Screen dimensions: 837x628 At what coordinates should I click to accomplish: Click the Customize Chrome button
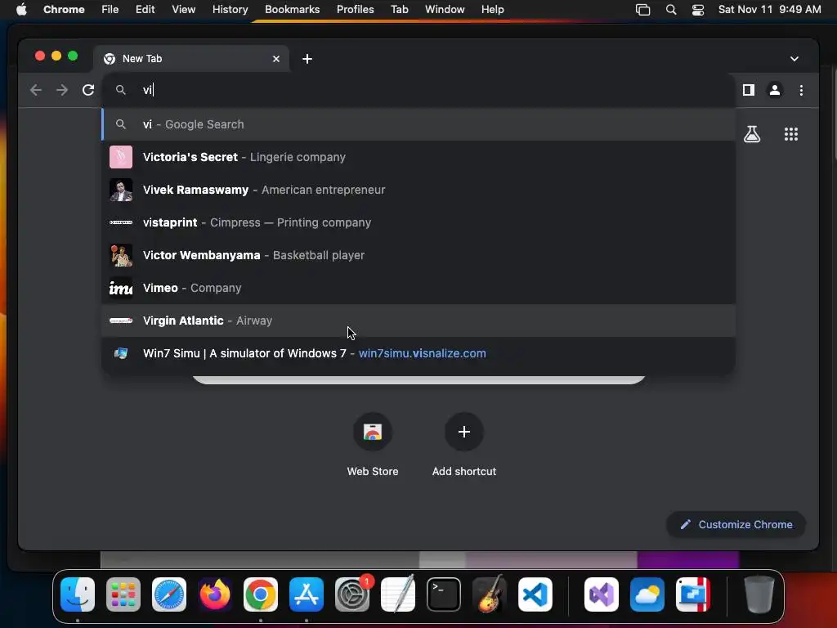pos(736,524)
